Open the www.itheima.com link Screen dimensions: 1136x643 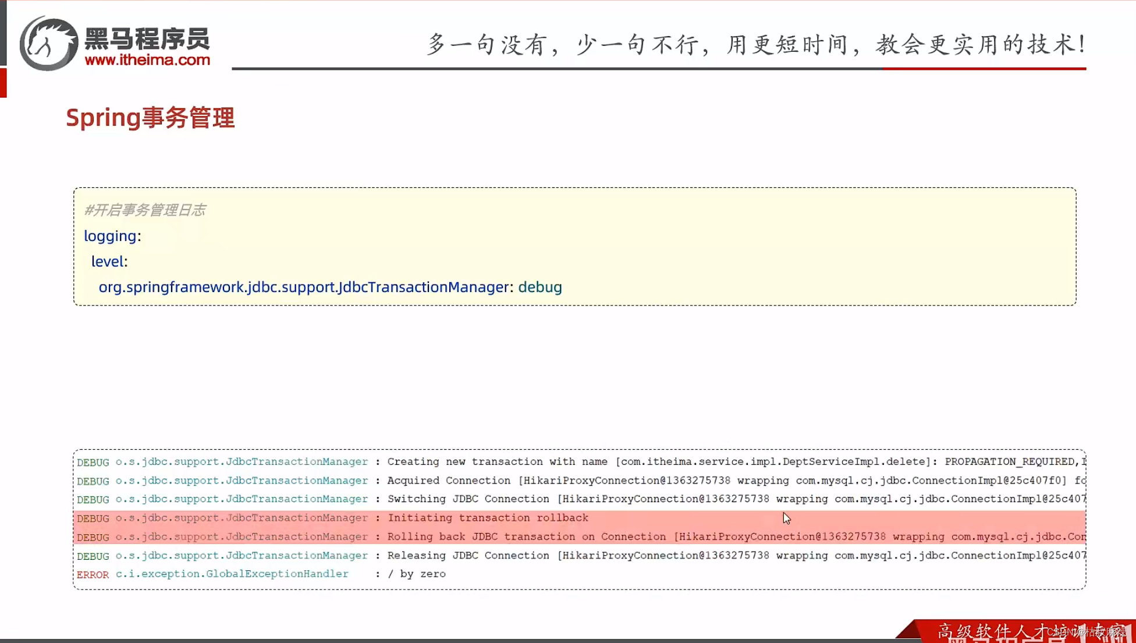click(147, 60)
